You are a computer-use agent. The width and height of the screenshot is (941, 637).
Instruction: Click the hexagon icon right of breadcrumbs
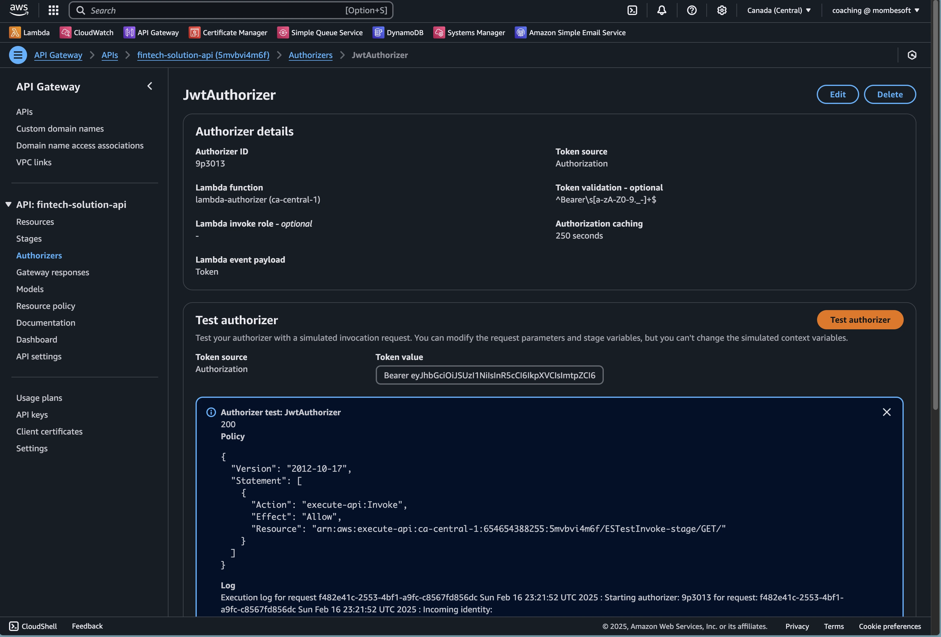(912, 55)
